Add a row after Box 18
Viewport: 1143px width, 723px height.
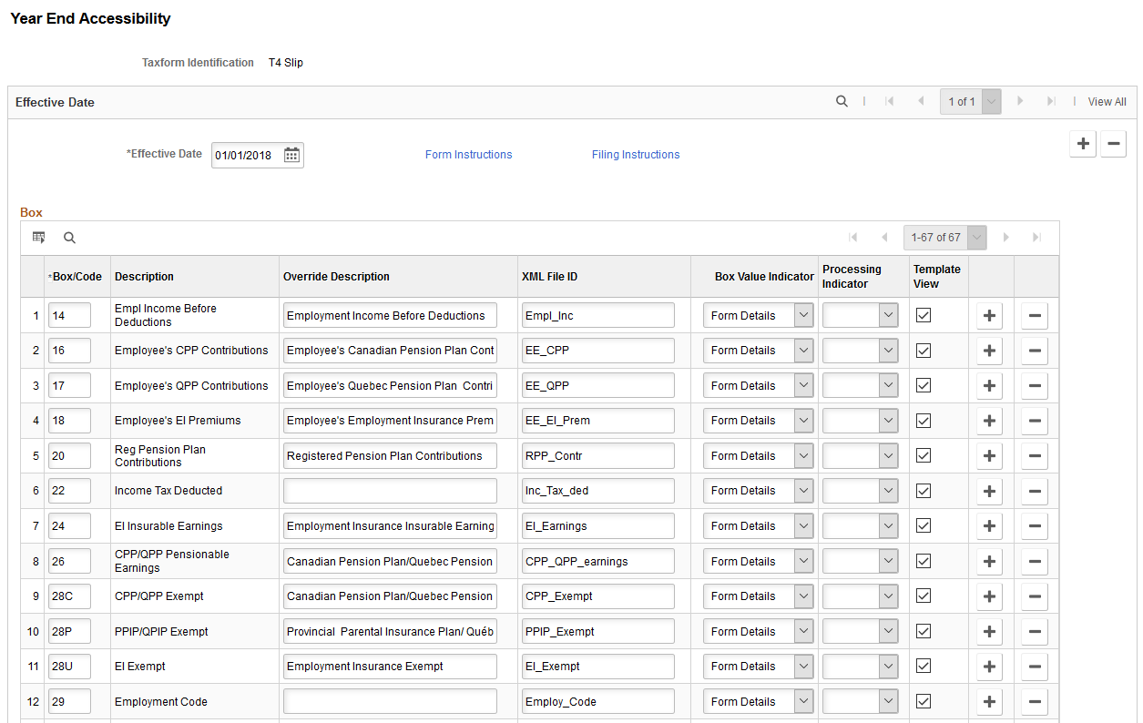pyautogui.click(x=990, y=421)
